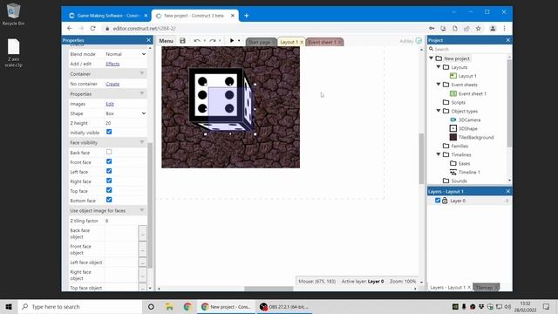This screenshot has width=558, height=314.
Task: Click the bookmark star icon in address bar
Action: (479, 29)
